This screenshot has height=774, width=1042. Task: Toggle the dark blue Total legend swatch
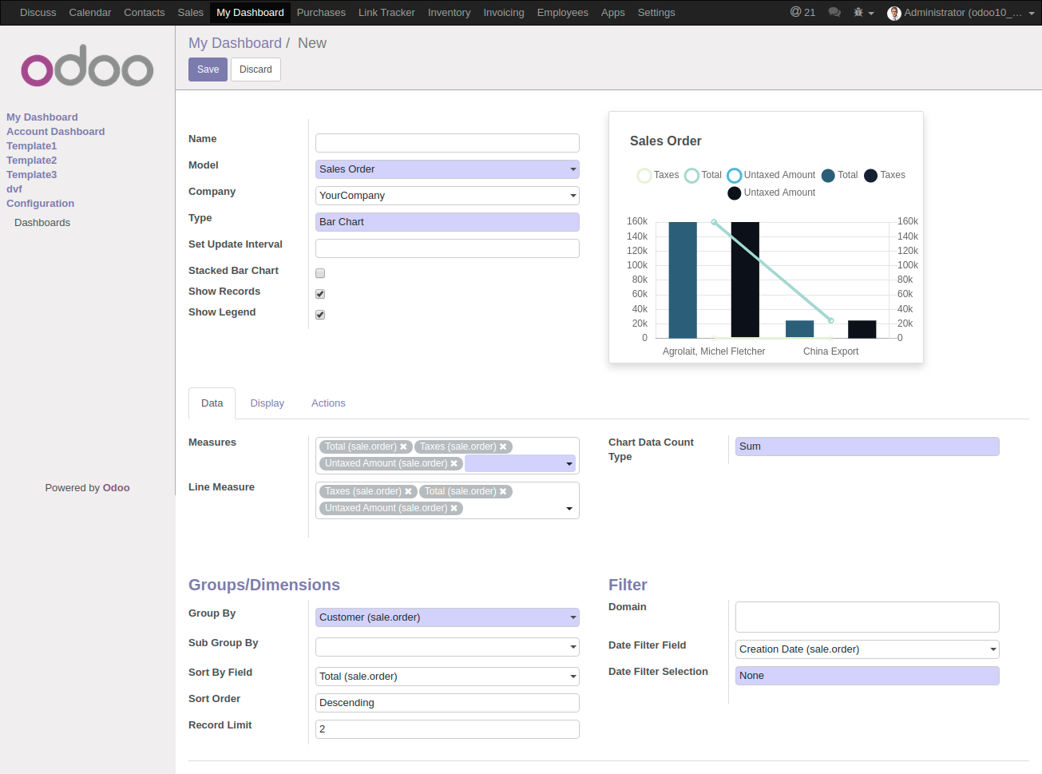pos(828,176)
